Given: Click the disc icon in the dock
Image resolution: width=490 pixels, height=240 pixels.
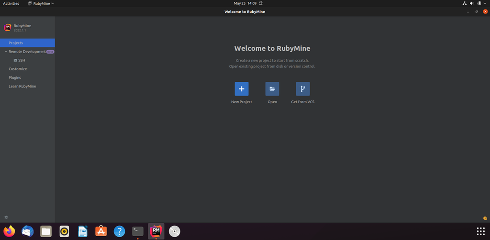Looking at the screenshot, I should click(175, 231).
